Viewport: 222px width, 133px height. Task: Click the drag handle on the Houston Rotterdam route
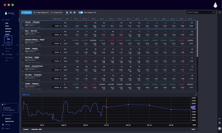(x=23, y=22)
